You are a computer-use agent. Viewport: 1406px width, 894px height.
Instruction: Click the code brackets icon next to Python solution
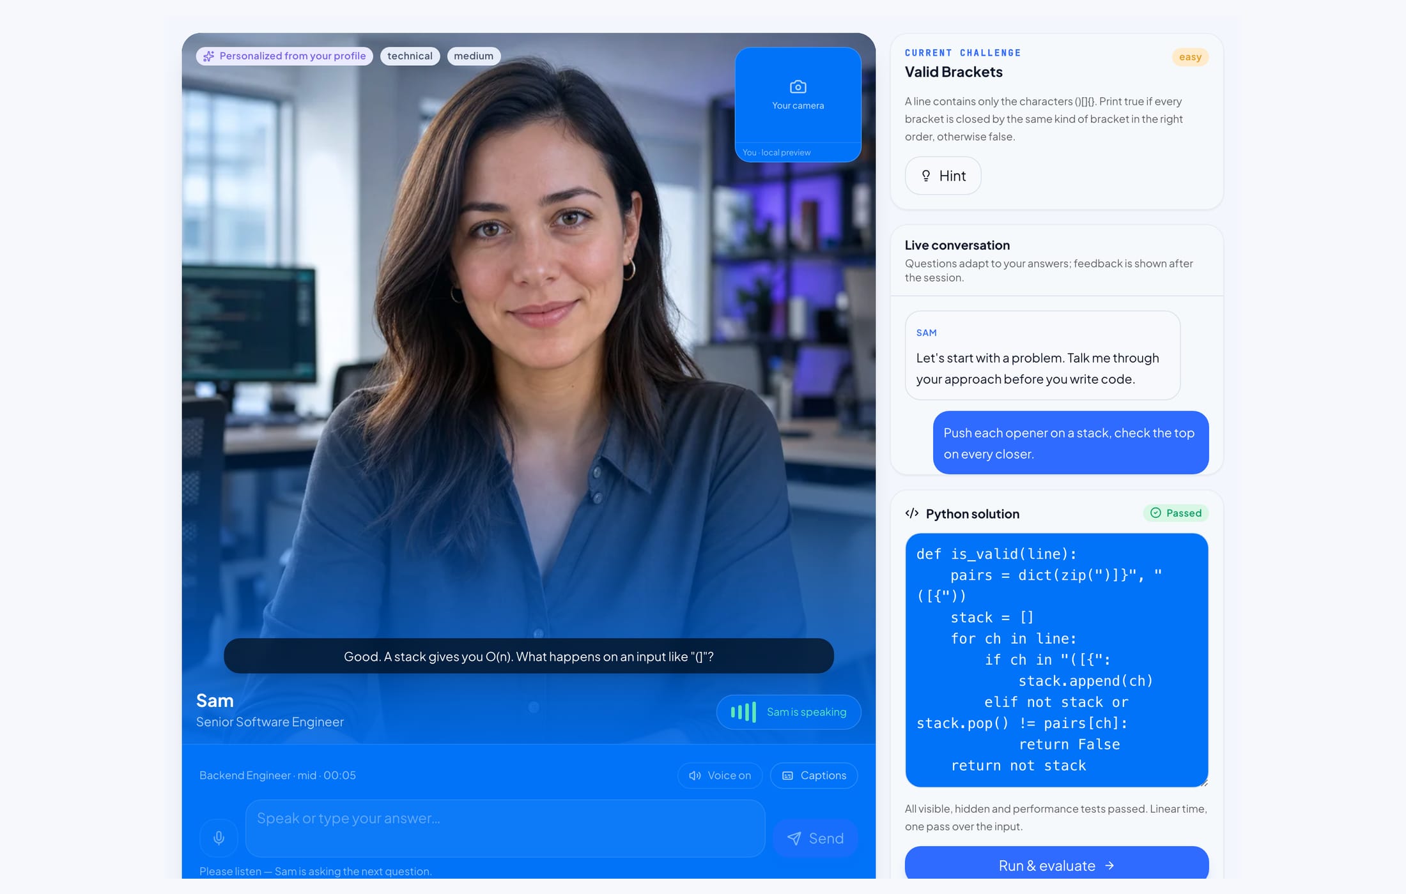[912, 513]
